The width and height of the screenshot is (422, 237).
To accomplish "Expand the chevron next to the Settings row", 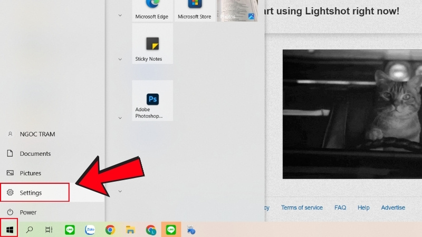I will coord(120,191).
